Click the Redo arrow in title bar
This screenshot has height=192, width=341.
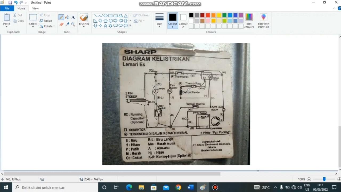[x=21, y=3]
